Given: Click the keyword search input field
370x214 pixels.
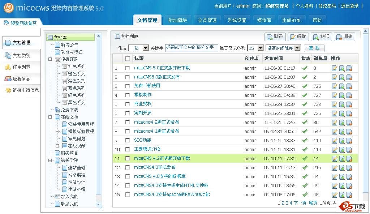Looking at the screenshot, I should click(191, 48).
